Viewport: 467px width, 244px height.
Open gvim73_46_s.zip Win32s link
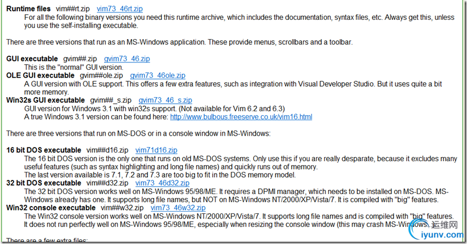tap(166, 100)
